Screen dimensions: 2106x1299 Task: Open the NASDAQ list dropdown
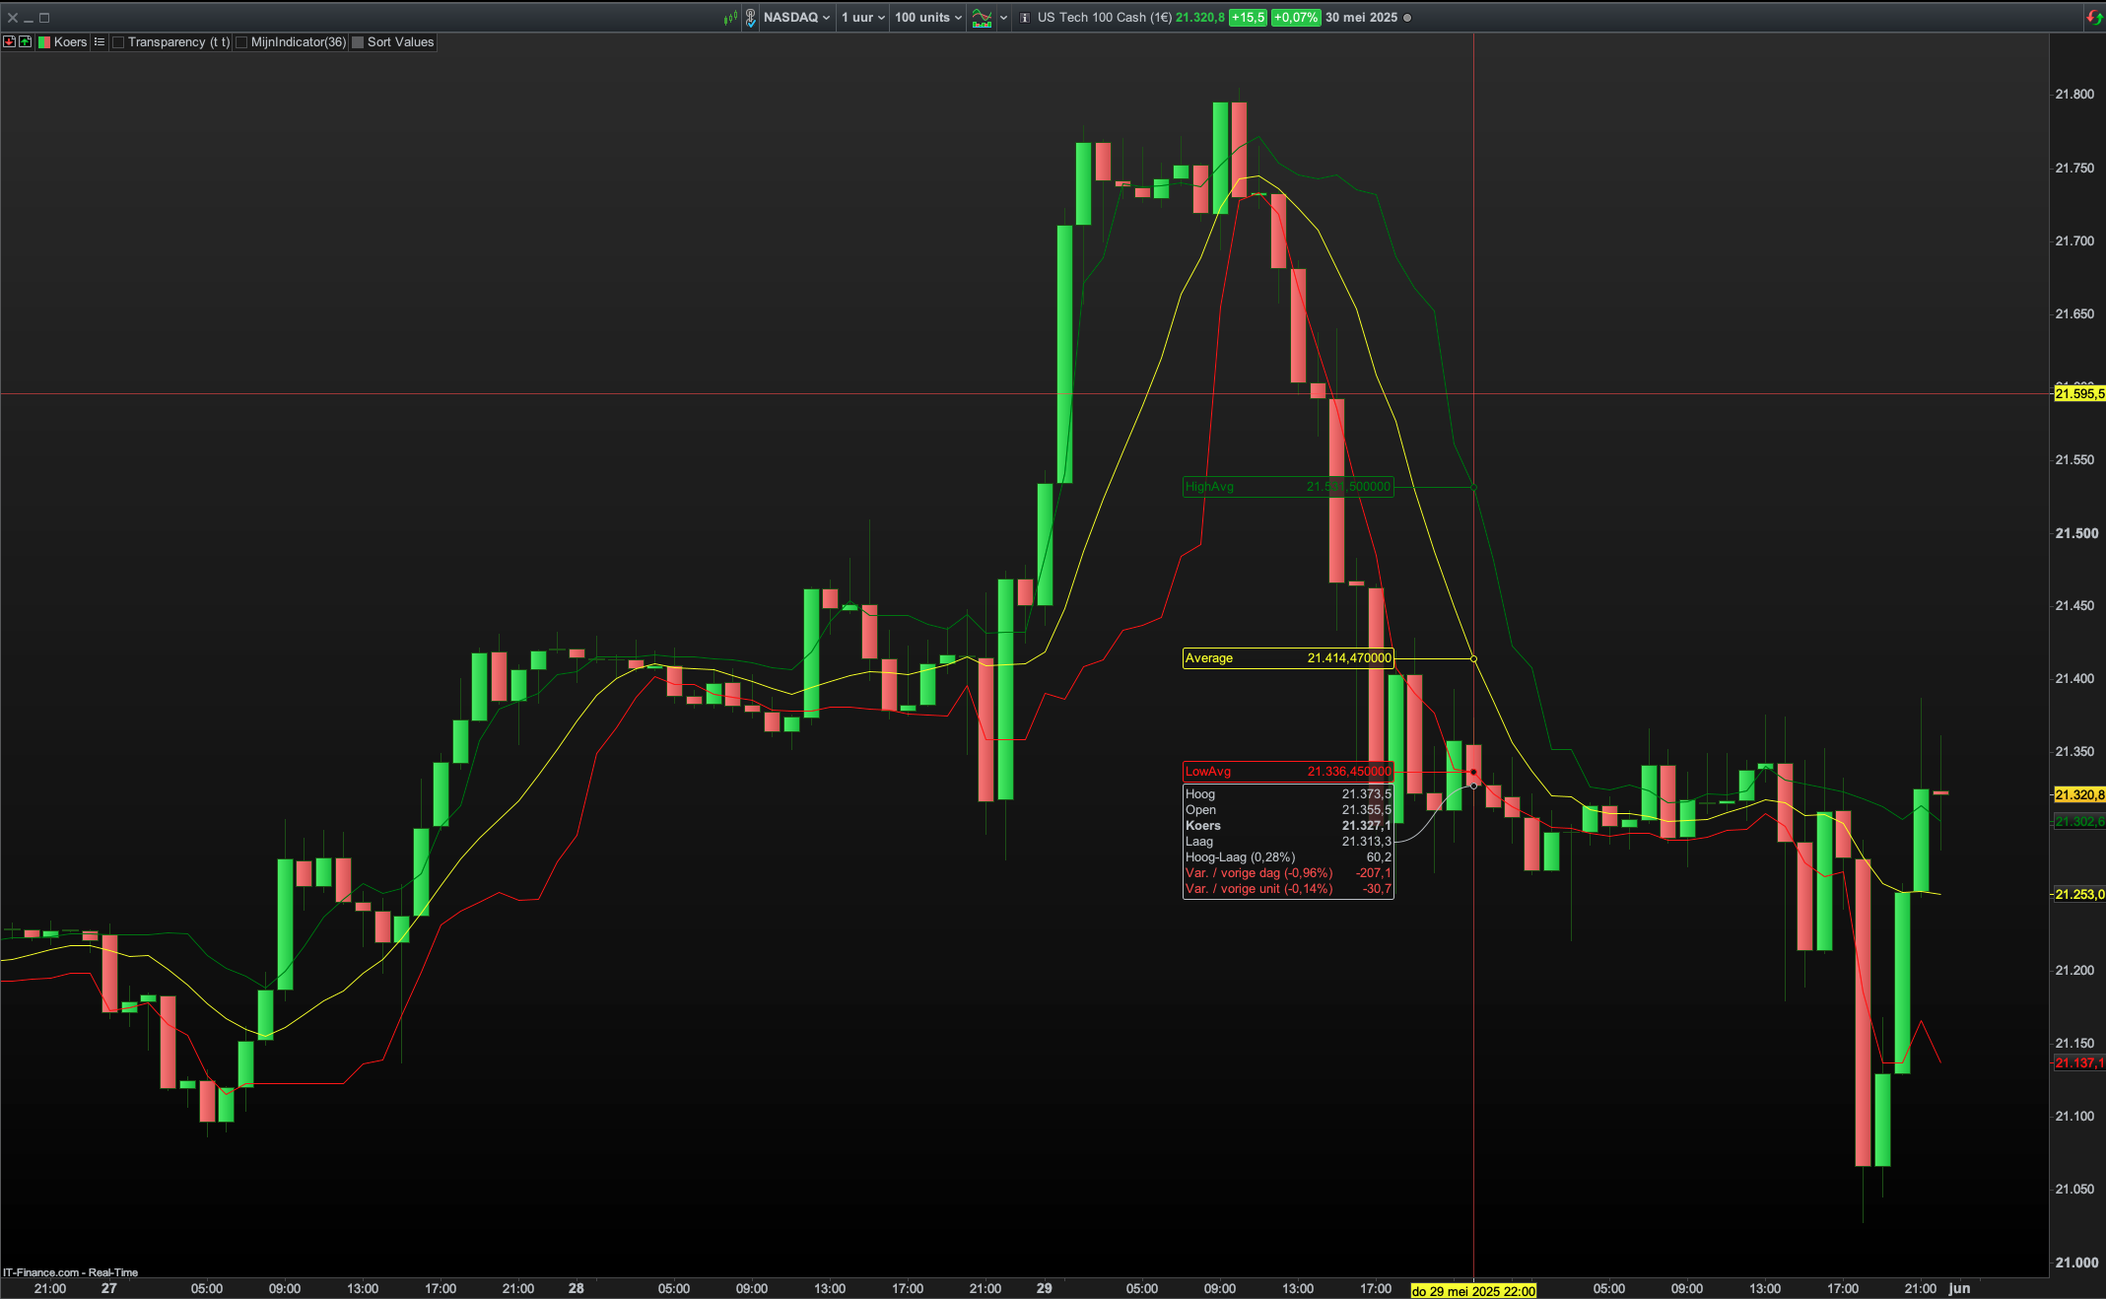click(x=796, y=18)
